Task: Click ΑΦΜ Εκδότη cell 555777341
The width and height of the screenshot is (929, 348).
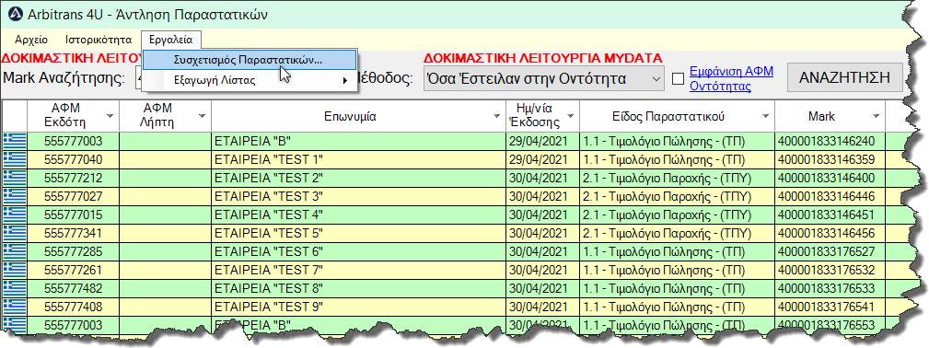Action: coord(74,234)
